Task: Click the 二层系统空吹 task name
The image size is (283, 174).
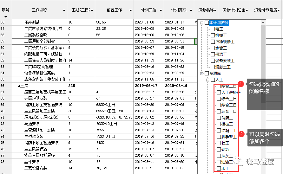Action: pyautogui.click(x=36, y=35)
